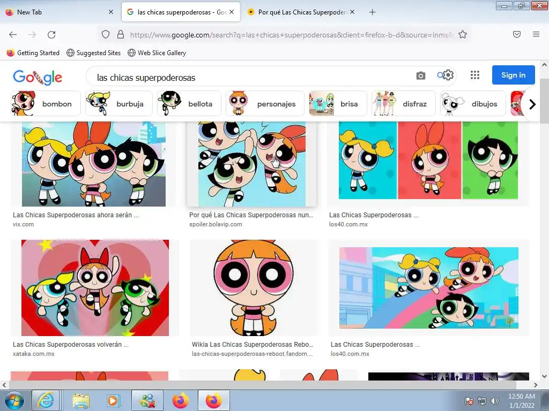The width and height of the screenshot is (549, 411).
Task: Open the three-panel los40.com.mx image
Action: (x=428, y=161)
